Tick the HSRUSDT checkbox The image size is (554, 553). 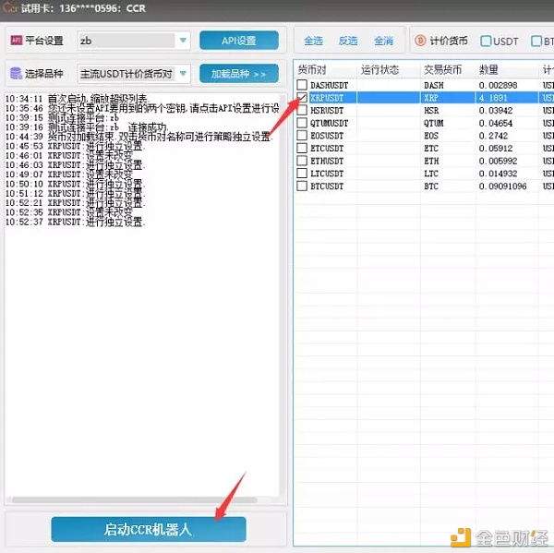(x=302, y=110)
